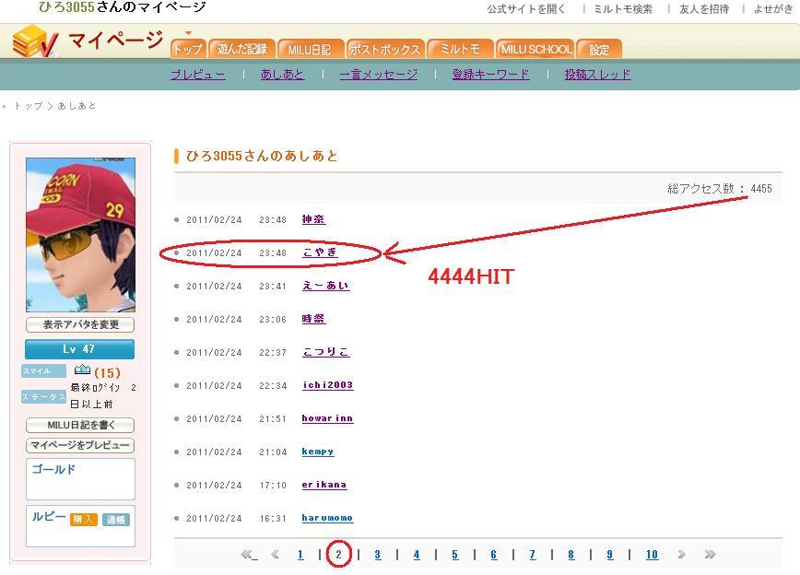Jump to last page with double-right arrow
Image resolution: width=800 pixels, height=575 pixels.
coord(710,555)
